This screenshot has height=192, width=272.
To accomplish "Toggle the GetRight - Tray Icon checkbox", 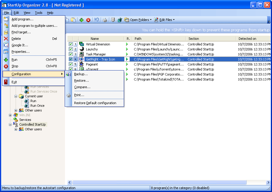I will [71, 59].
